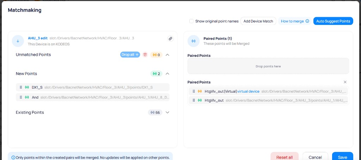This screenshot has height=160, width=361.
Task: Click Auto Suggest Points button
Action: [333, 21]
